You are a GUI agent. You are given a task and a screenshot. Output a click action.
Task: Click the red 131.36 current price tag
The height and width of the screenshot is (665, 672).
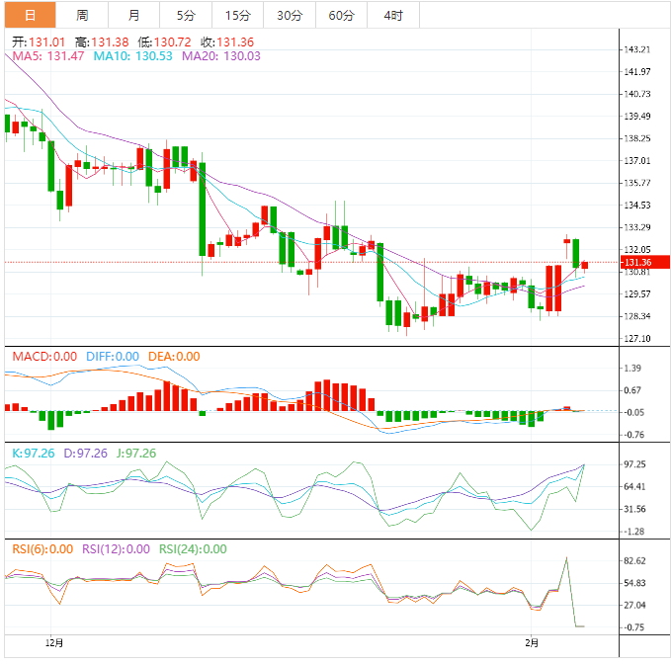(645, 262)
